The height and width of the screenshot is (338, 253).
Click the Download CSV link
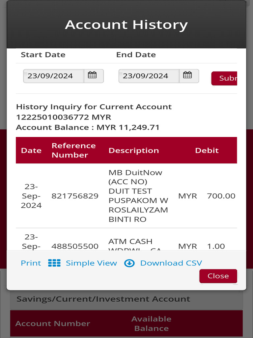(171, 263)
